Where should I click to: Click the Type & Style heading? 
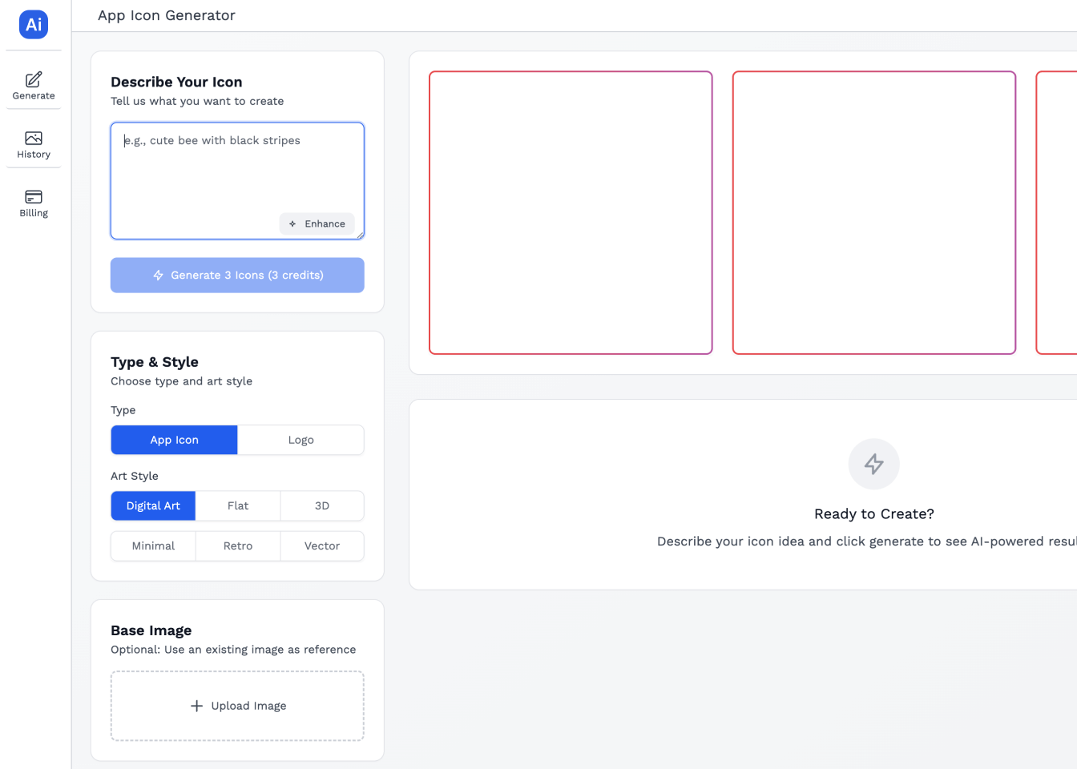coord(155,362)
